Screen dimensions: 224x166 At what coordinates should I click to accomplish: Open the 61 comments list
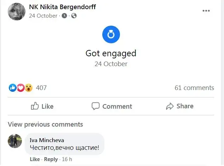[x=194, y=88]
